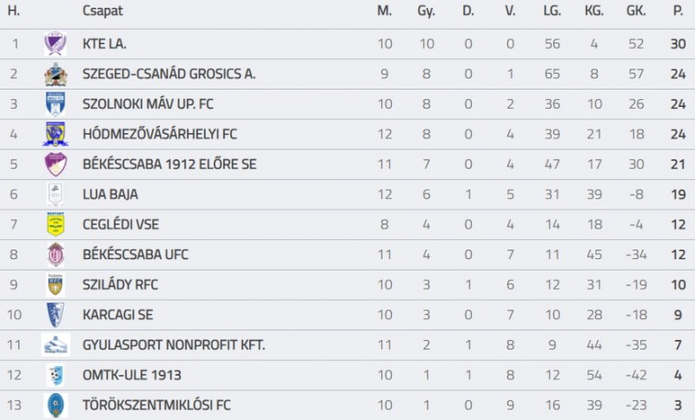Select the Békéscsaba UFC crest
The height and width of the screenshot is (420, 695).
(x=56, y=254)
